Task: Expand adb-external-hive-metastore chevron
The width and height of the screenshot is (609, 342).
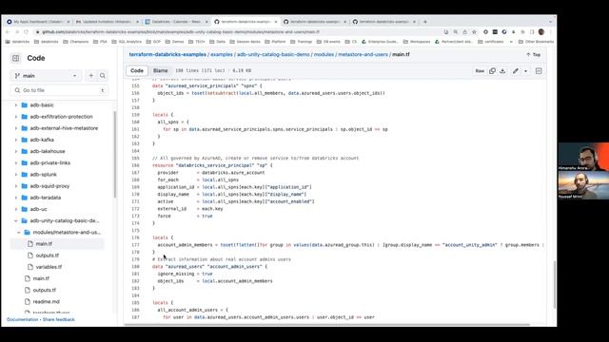Action: point(16,128)
